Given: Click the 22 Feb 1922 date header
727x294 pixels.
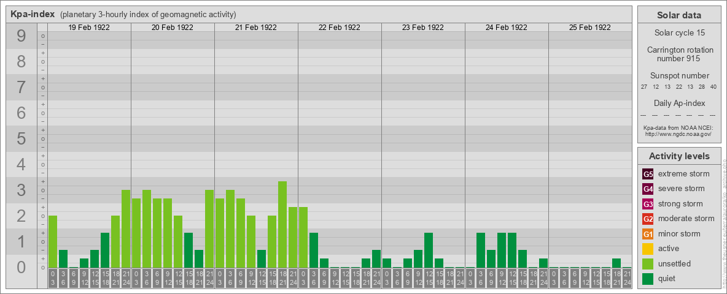Looking at the screenshot, I should point(340,28).
